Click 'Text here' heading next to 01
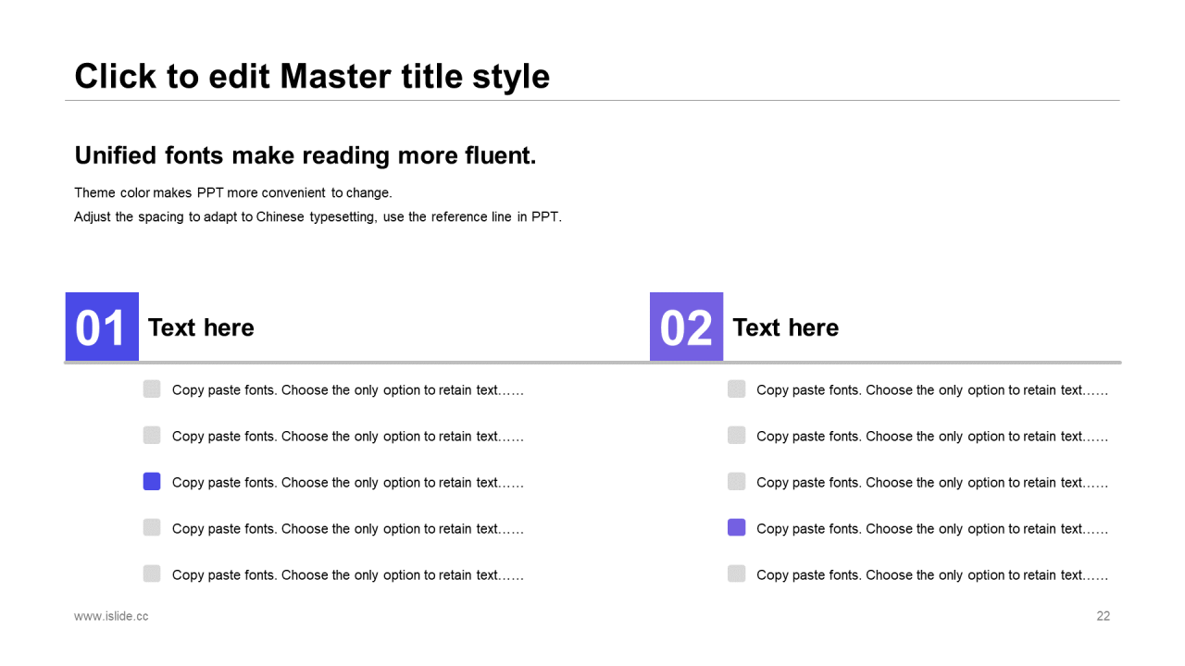 pyautogui.click(x=201, y=327)
